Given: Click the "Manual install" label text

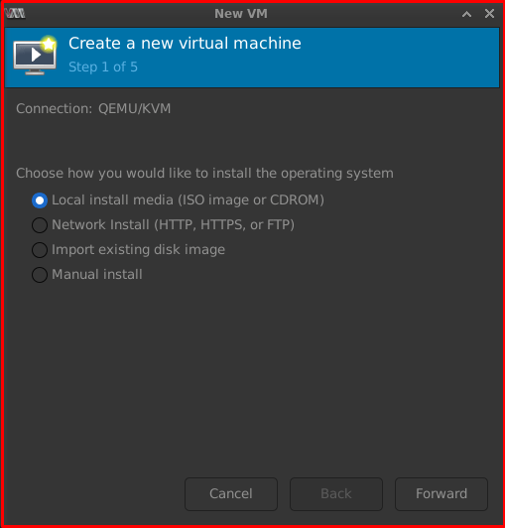Looking at the screenshot, I should coord(97,275).
